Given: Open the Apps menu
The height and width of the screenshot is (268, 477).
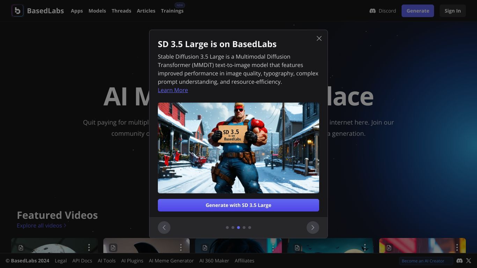Looking at the screenshot, I should coord(77,11).
